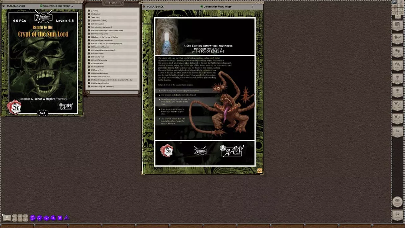The height and width of the screenshot is (228, 405).
Task: Open 1.14 Sanctuary of the Sun
Action: tap(113, 77)
